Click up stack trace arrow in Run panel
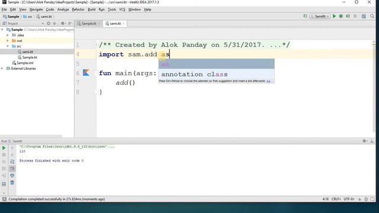The image size is (379, 213). pyautogui.click(x=12, y=148)
